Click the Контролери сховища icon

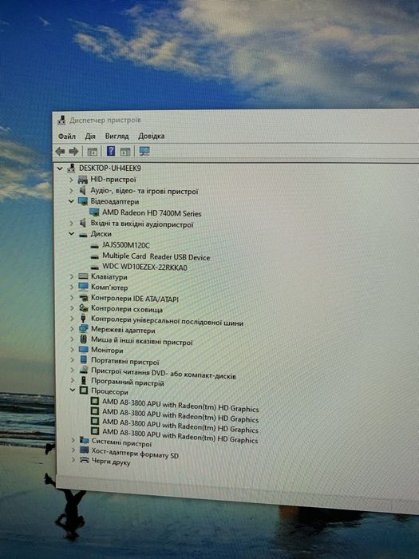pos(83,307)
